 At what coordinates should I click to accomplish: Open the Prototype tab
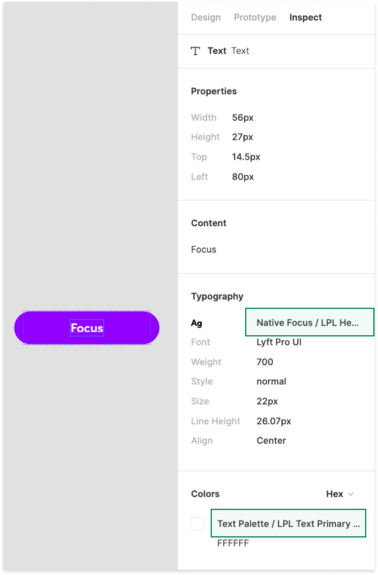tap(255, 18)
